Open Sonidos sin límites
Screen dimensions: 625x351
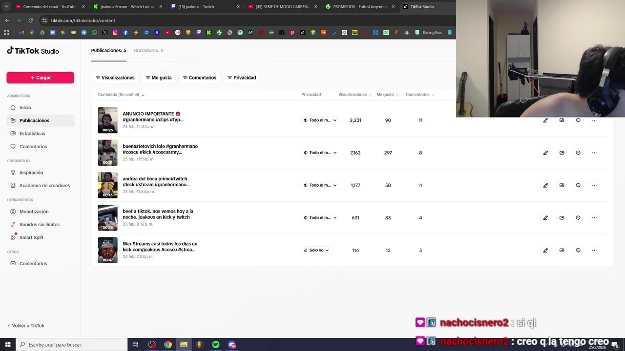(x=40, y=224)
